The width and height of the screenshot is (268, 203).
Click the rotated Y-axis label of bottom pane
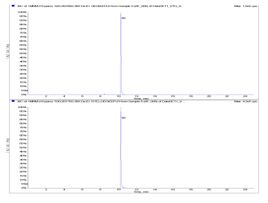click(8, 146)
